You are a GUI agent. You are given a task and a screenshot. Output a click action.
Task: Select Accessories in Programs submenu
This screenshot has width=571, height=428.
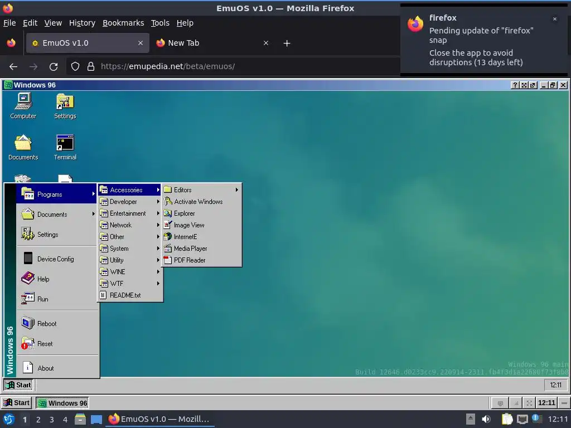(130, 190)
